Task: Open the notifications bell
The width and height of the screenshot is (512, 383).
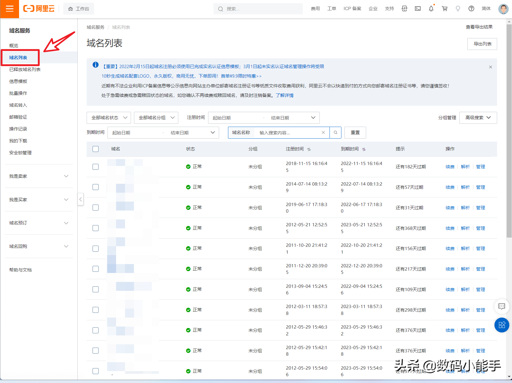Action: (x=431, y=9)
